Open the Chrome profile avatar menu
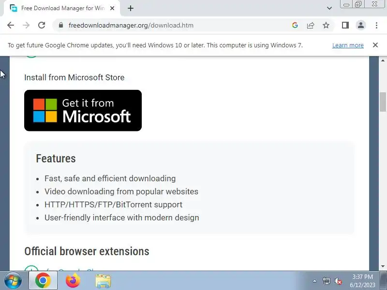The height and width of the screenshot is (290, 387). point(361,25)
